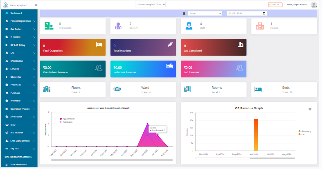The height and width of the screenshot is (169, 322).
Task: Open the Super Admin profile avatar
Action: (x=313, y=5)
